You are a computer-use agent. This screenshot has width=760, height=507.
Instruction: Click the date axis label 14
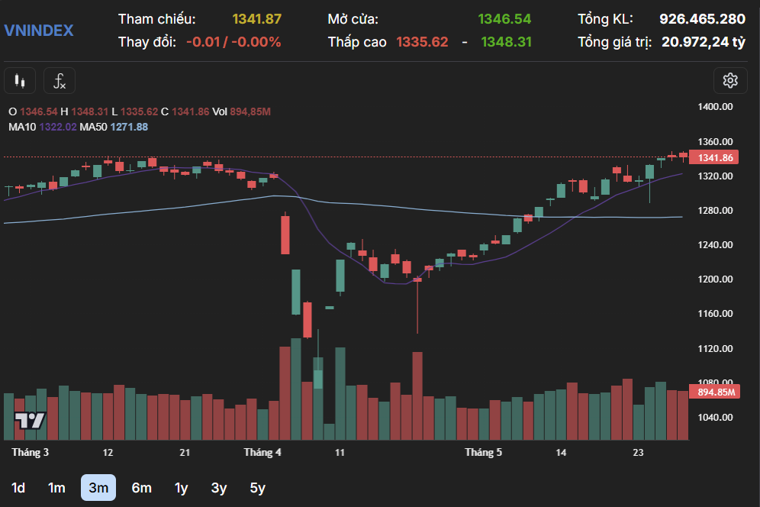[561, 453]
